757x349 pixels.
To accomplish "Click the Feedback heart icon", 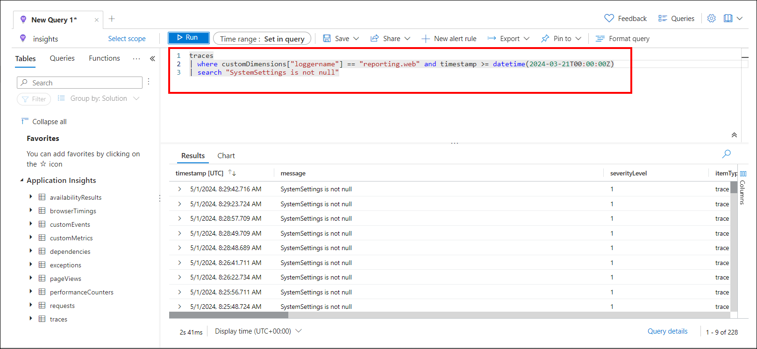I will click(609, 18).
